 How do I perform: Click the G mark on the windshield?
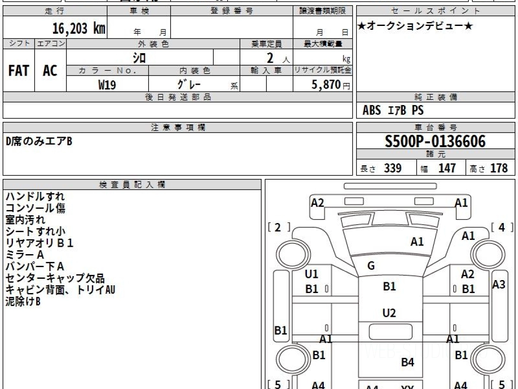click(x=371, y=266)
